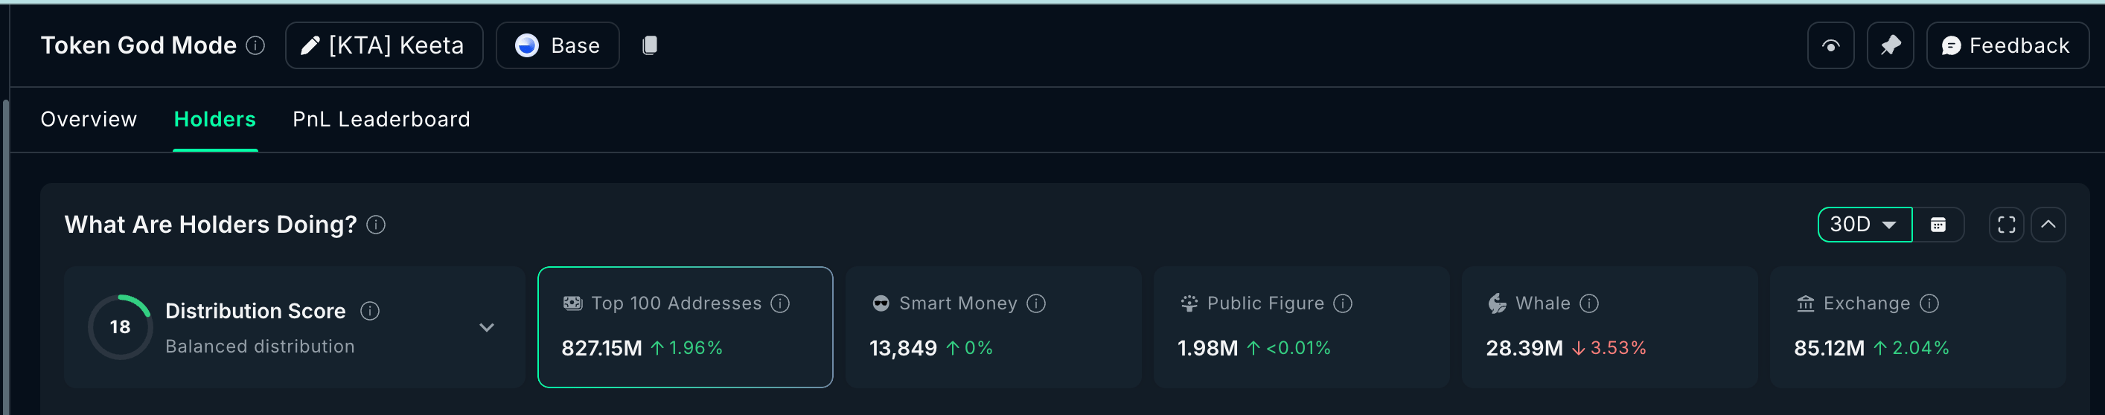Click info icon next to Whale
This screenshot has height=415, width=2105.
point(1589,304)
